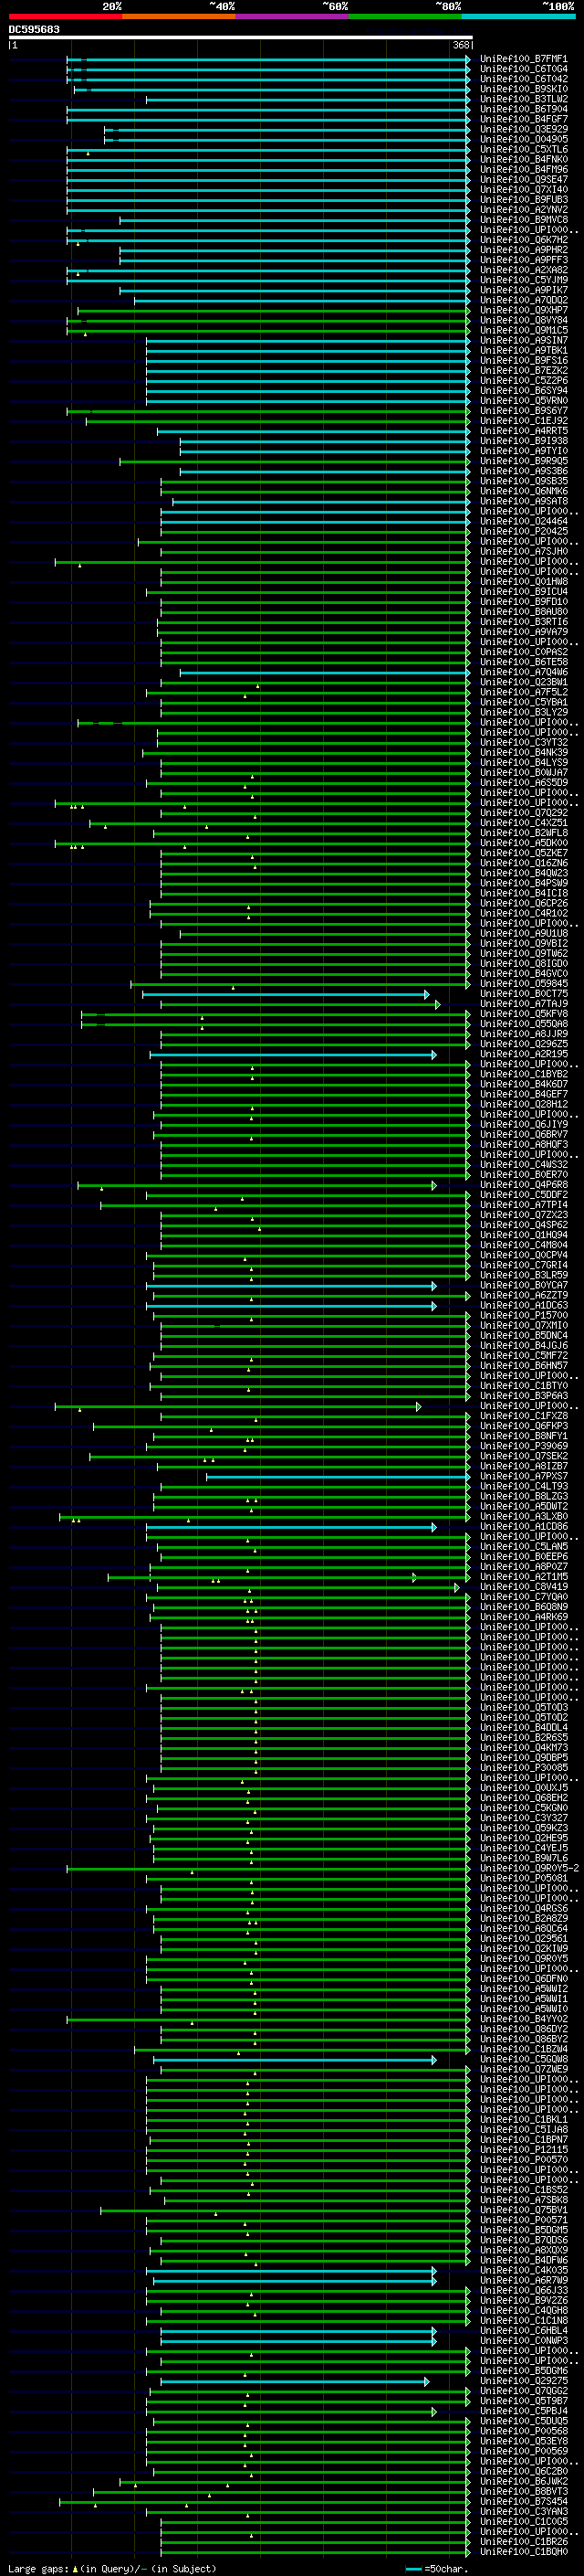Select the UniRef100_Q66J33 label
The width and height of the screenshot is (584, 2576).
pyautogui.click(x=524, y=2290)
